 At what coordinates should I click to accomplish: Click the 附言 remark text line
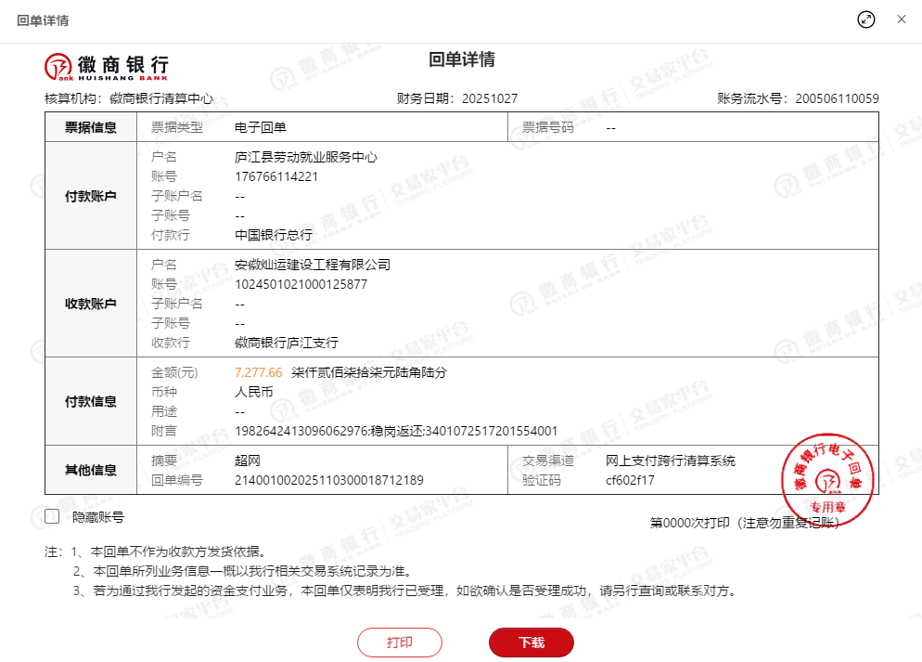pyautogui.click(x=396, y=431)
